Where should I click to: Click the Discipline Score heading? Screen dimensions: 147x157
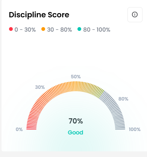point(39,15)
